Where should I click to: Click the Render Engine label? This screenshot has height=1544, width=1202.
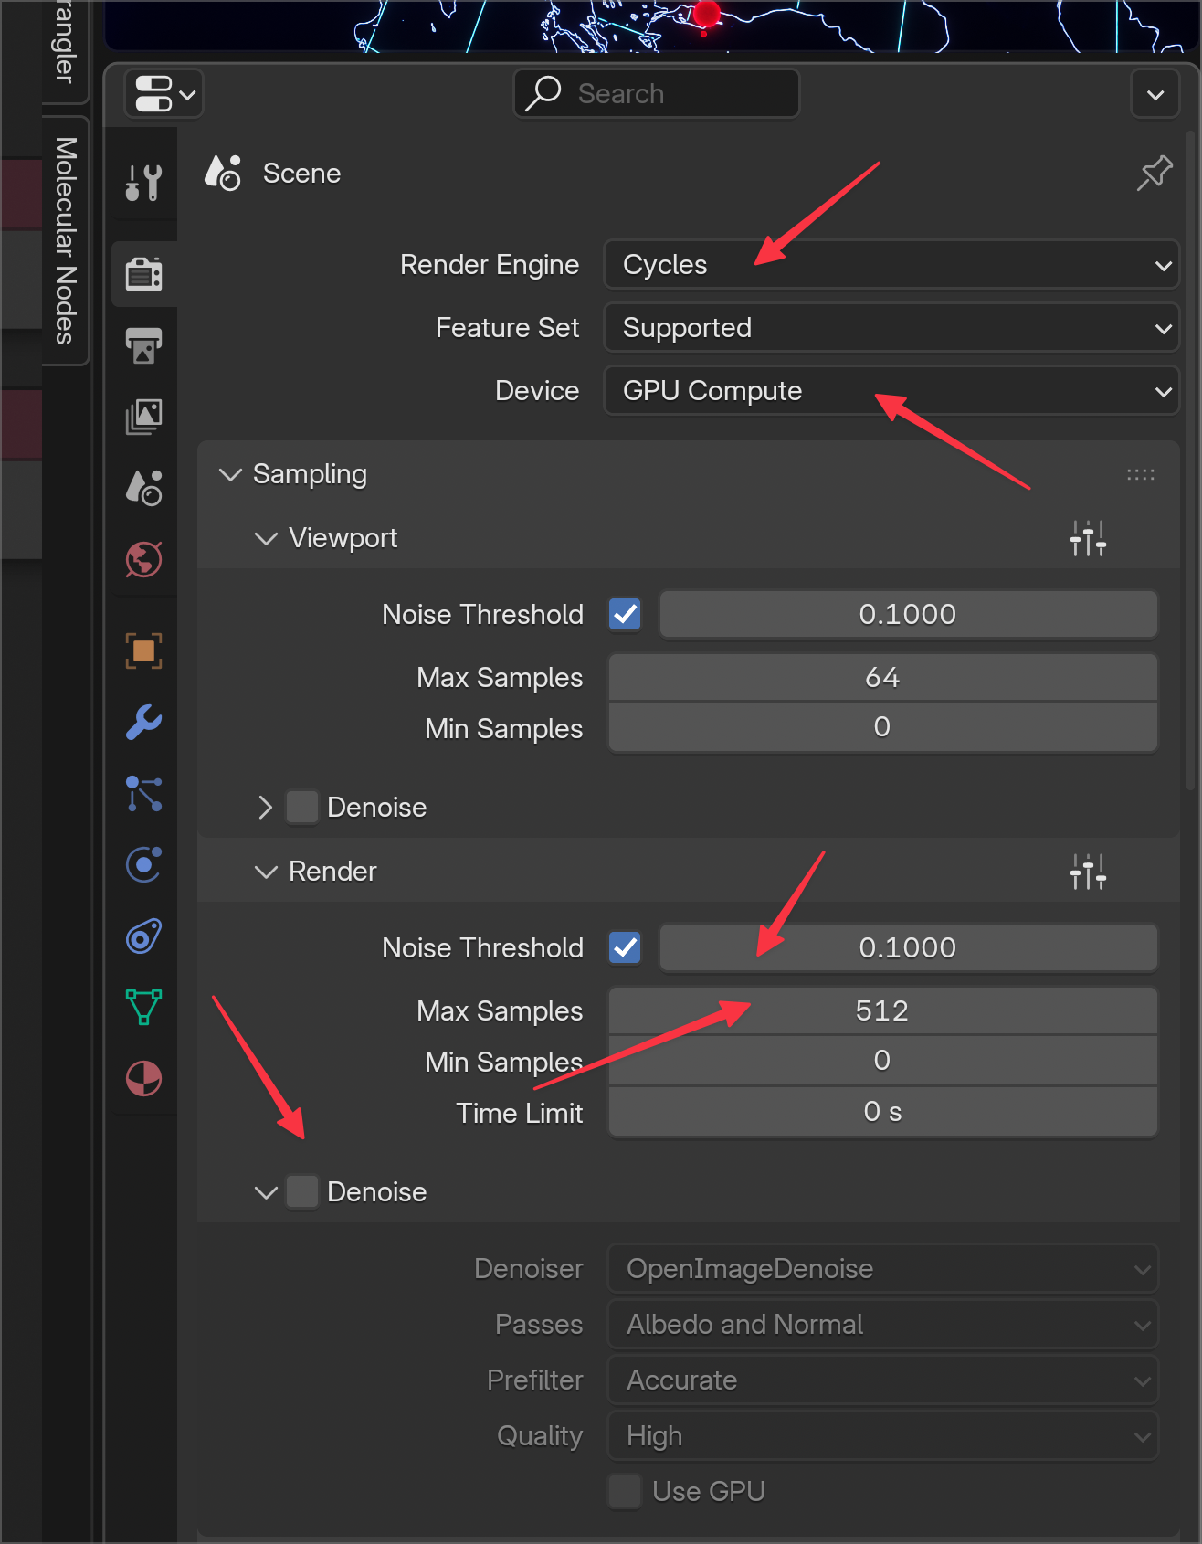(490, 265)
